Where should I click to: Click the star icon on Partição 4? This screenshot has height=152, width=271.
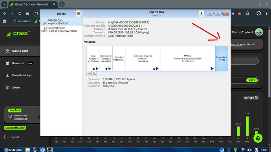pyautogui.click(x=154, y=69)
